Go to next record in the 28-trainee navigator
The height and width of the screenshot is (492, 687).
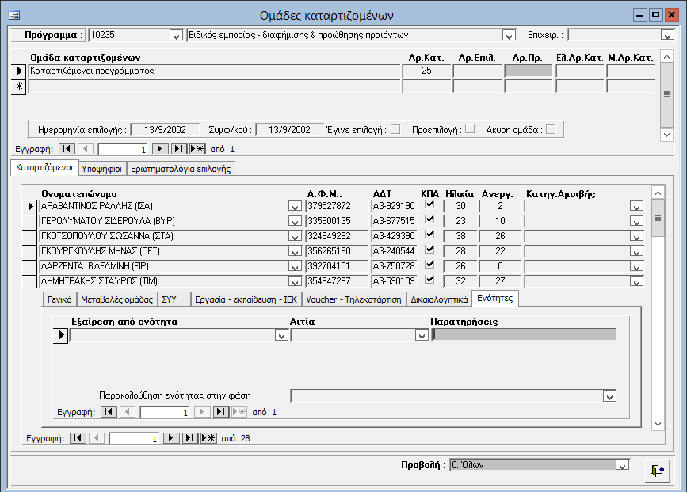click(x=171, y=437)
